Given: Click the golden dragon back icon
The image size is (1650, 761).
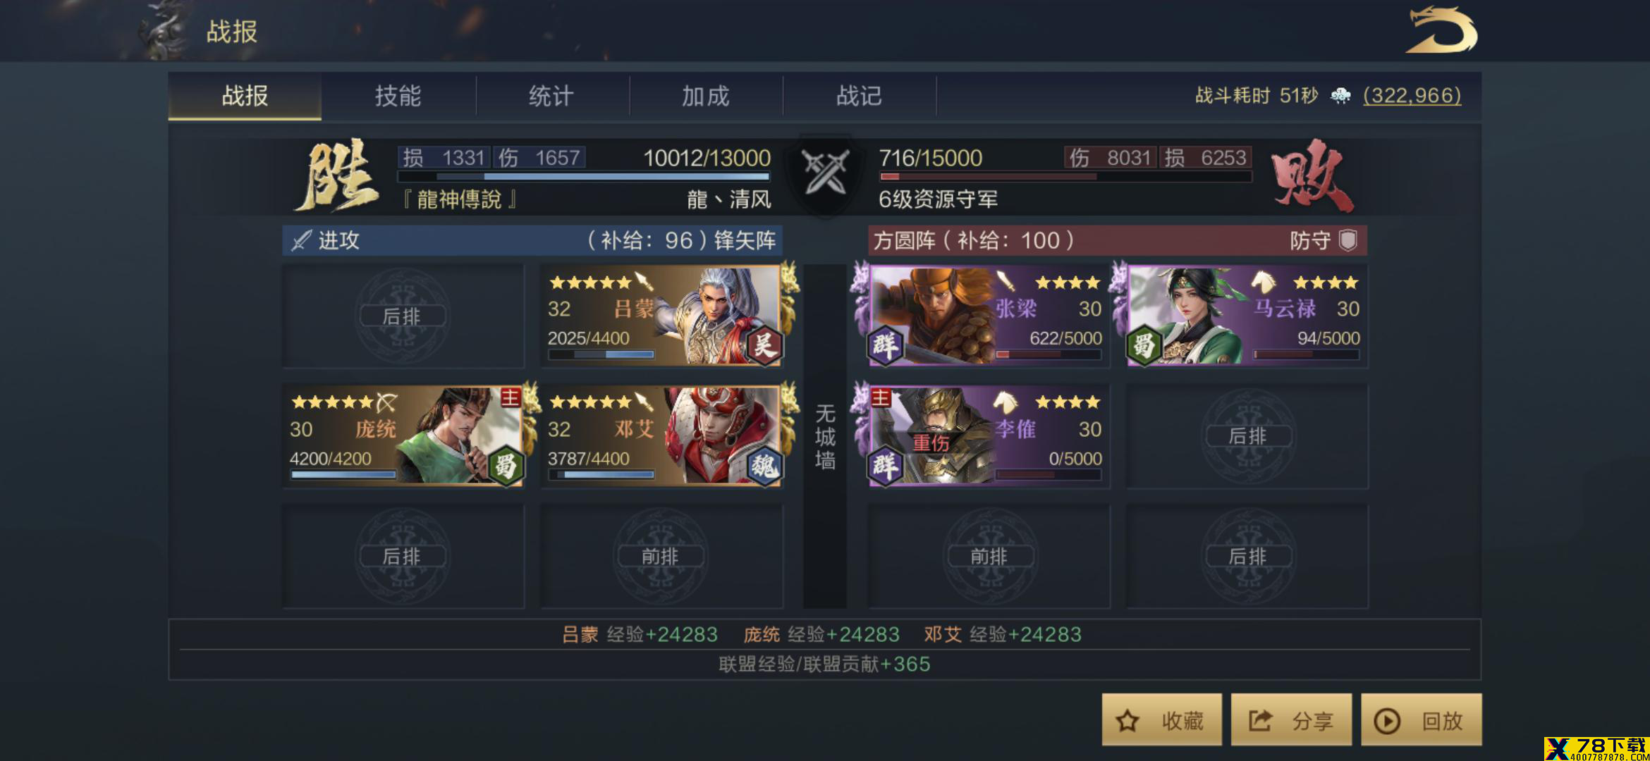Looking at the screenshot, I should pos(1441,30).
